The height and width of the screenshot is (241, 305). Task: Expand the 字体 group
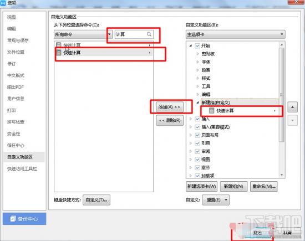[x=197, y=62]
